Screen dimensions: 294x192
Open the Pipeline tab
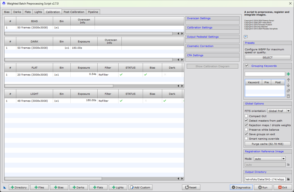coord(93,12)
